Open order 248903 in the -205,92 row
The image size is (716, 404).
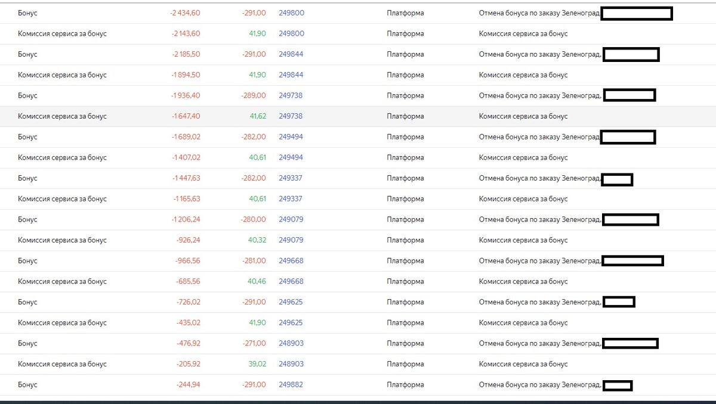coord(291,364)
